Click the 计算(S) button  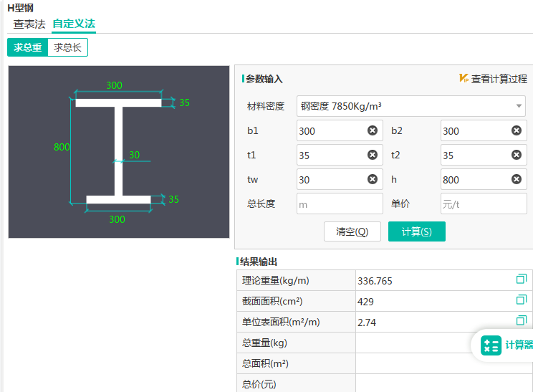coord(417,231)
